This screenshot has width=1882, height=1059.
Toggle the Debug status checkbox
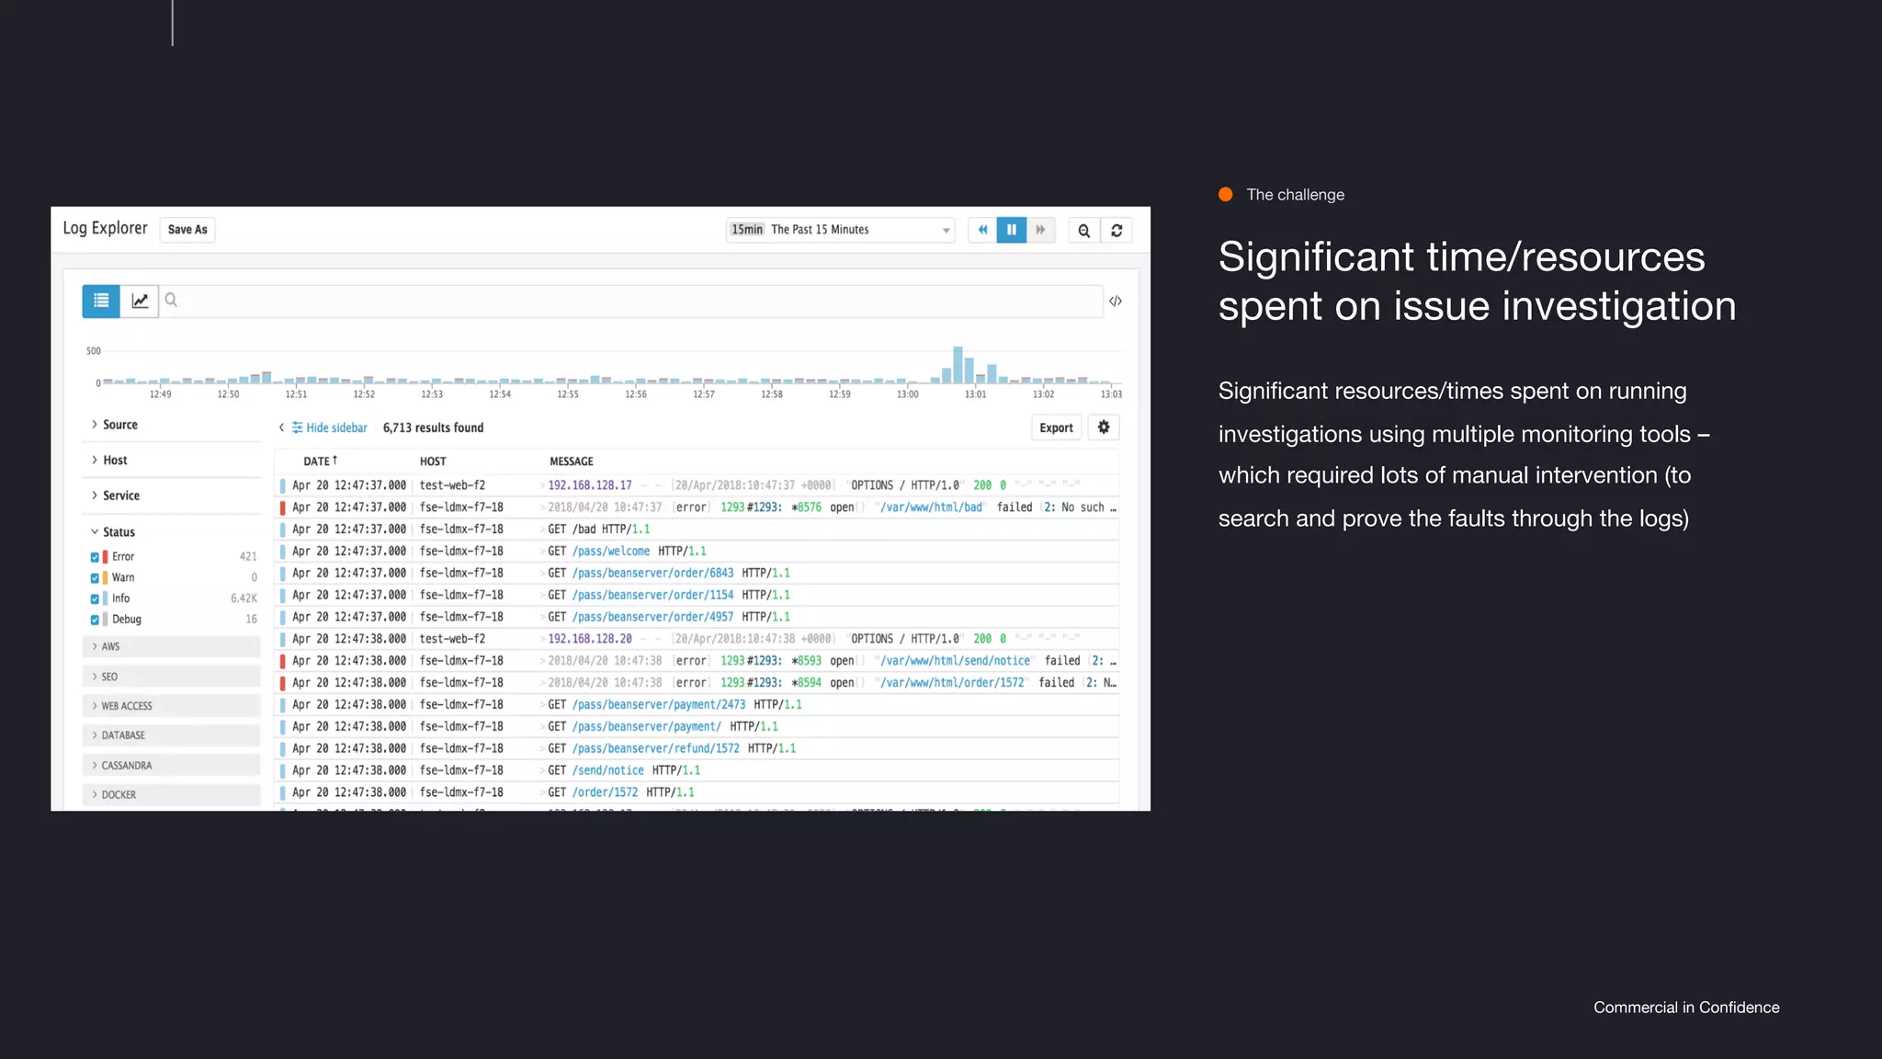pos(95,620)
